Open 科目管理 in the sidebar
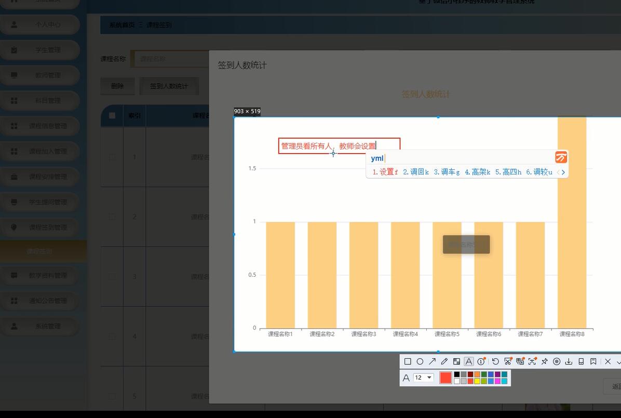The image size is (621, 418). point(39,101)
